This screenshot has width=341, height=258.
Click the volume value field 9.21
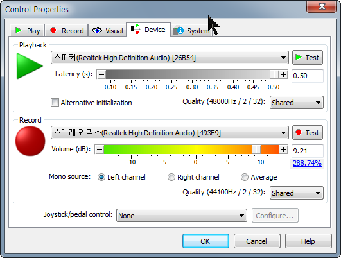point(308,151)
